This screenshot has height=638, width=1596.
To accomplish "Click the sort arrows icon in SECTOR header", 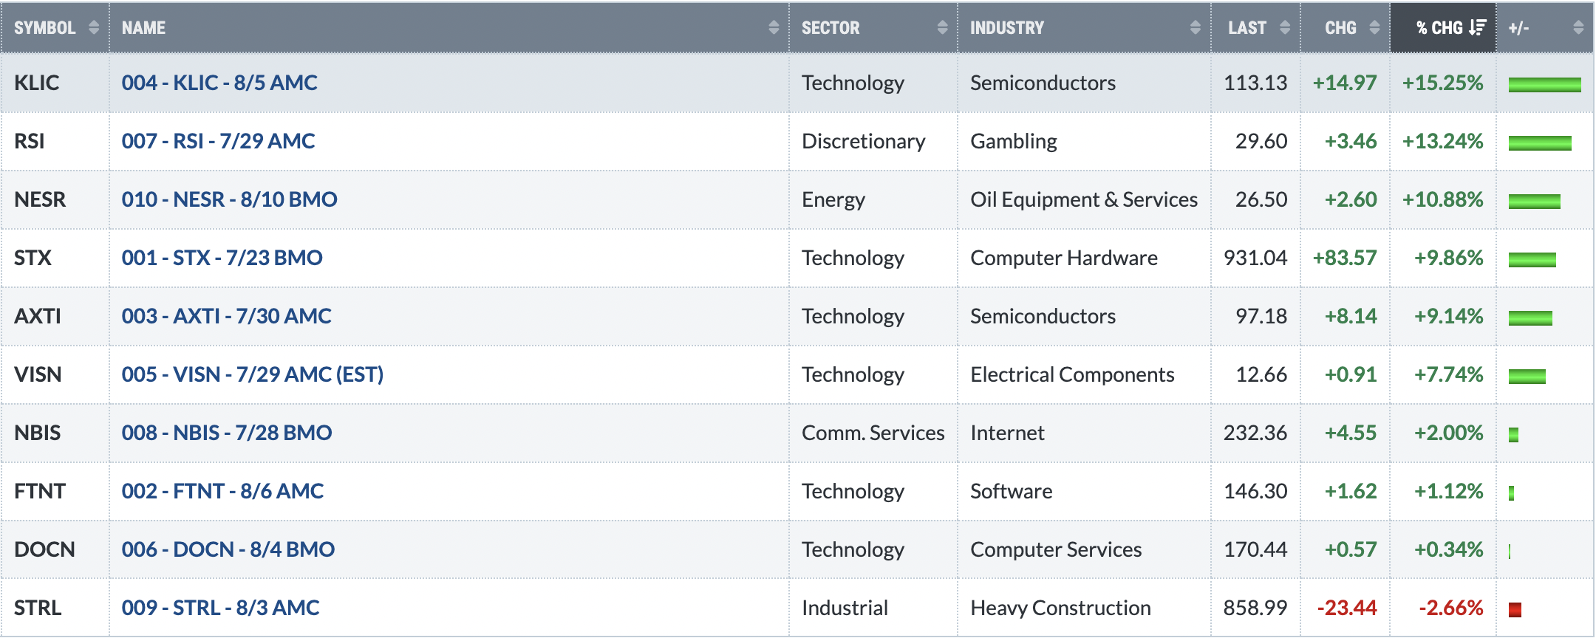I will [x=942, y=28].
